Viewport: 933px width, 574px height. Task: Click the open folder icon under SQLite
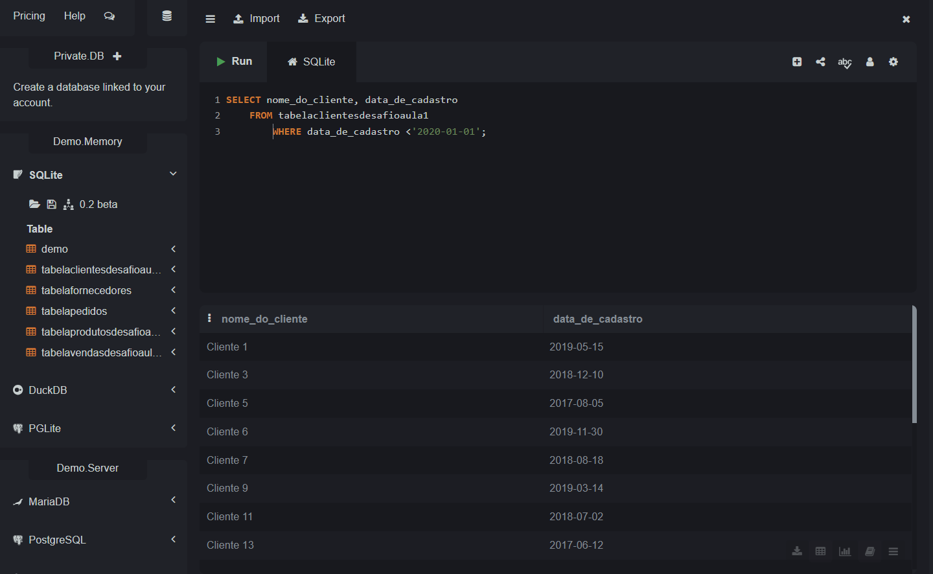pos(34,204)
